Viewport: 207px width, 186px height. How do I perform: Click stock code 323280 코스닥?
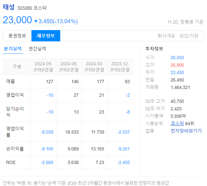tap(32, 8)
